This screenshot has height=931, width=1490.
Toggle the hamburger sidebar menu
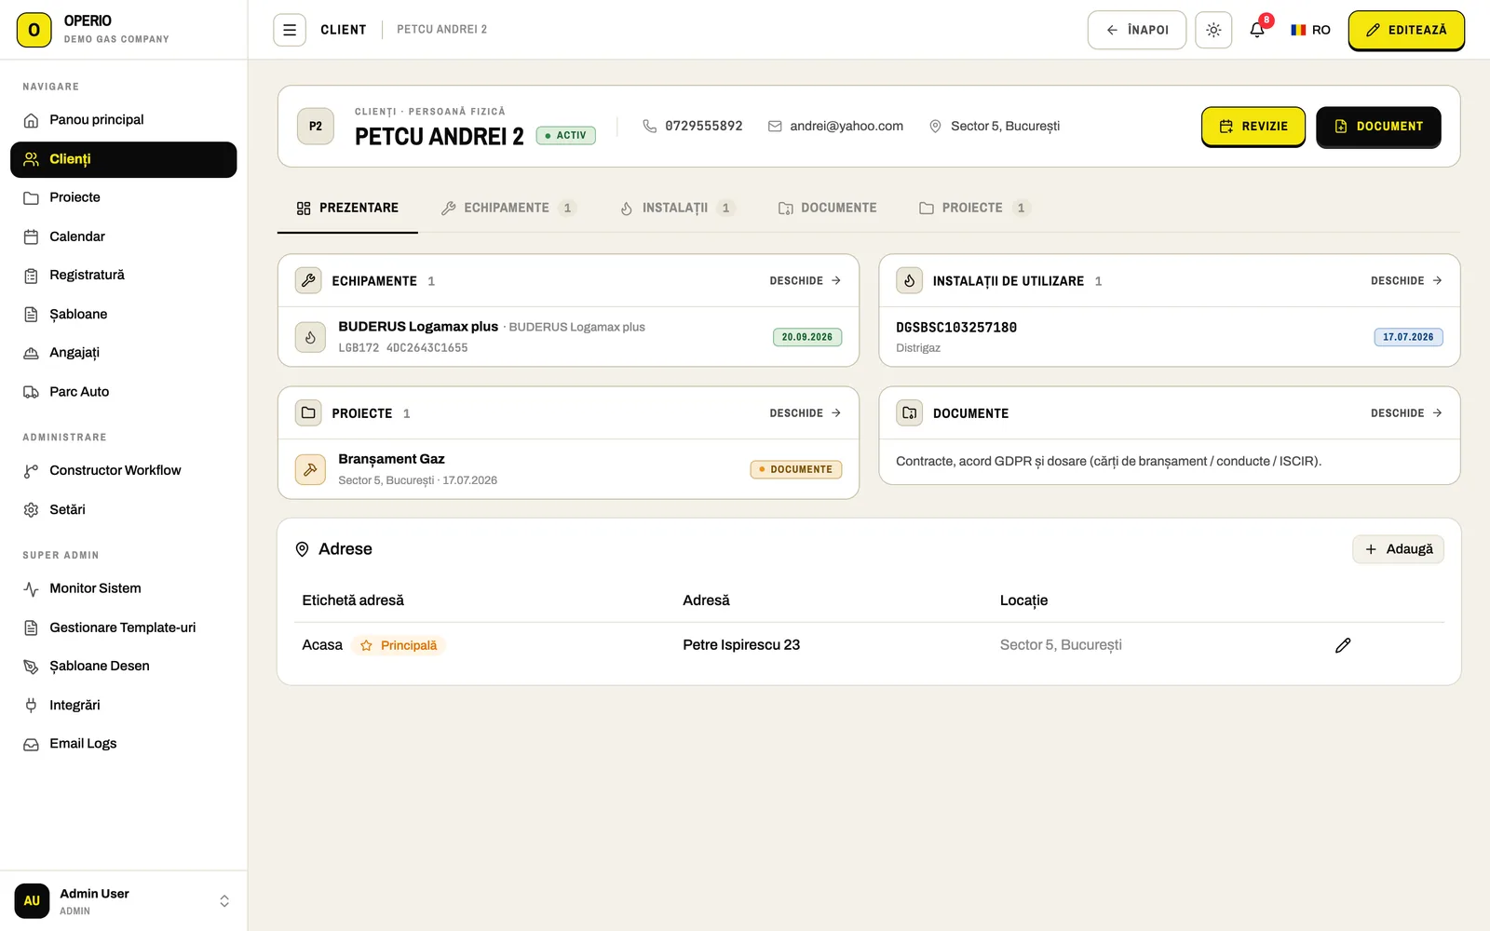point(290,30)
